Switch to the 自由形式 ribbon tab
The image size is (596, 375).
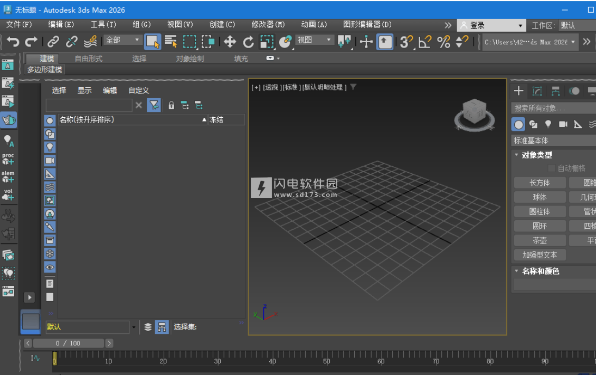point(88,59)
